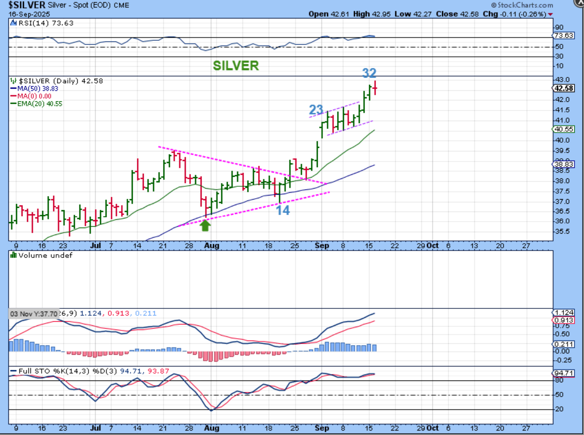Click the bar-chart icon beside $SILVER (Daily)
The width and height of the screenshot is (584, 435).
pyautogui.click(x=12, y=81)
